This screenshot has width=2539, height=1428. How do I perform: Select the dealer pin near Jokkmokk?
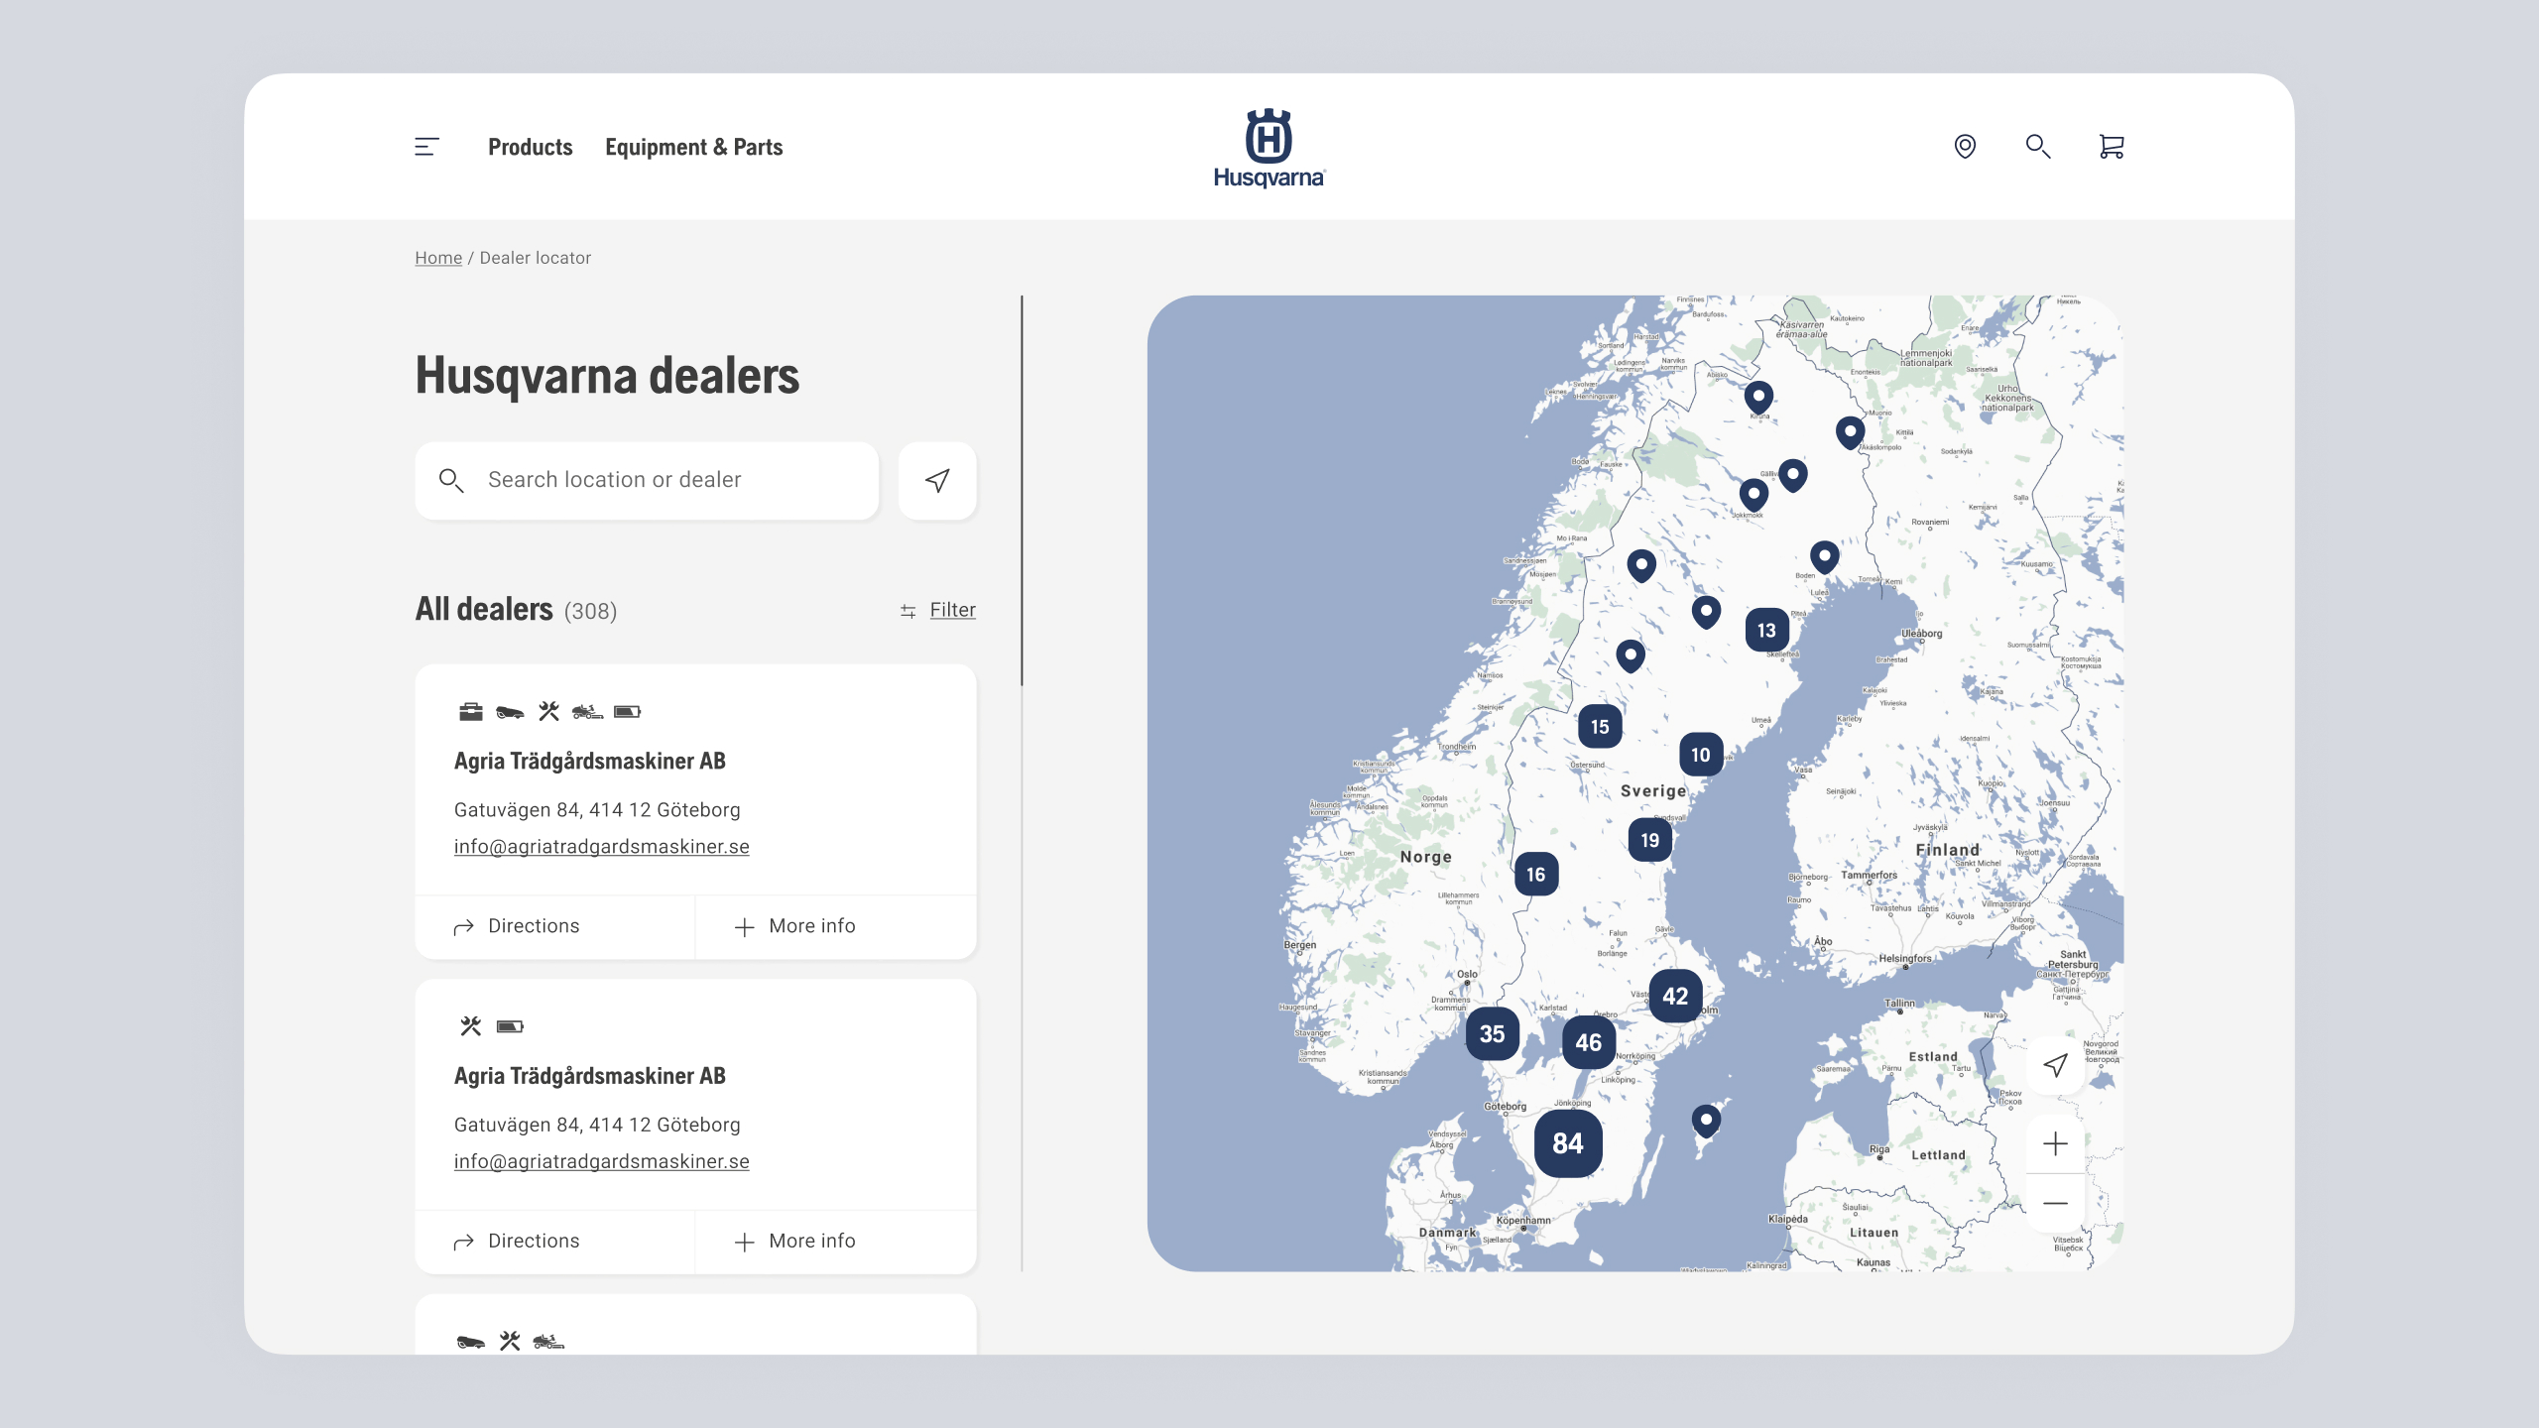click(x=1753, y=495)
